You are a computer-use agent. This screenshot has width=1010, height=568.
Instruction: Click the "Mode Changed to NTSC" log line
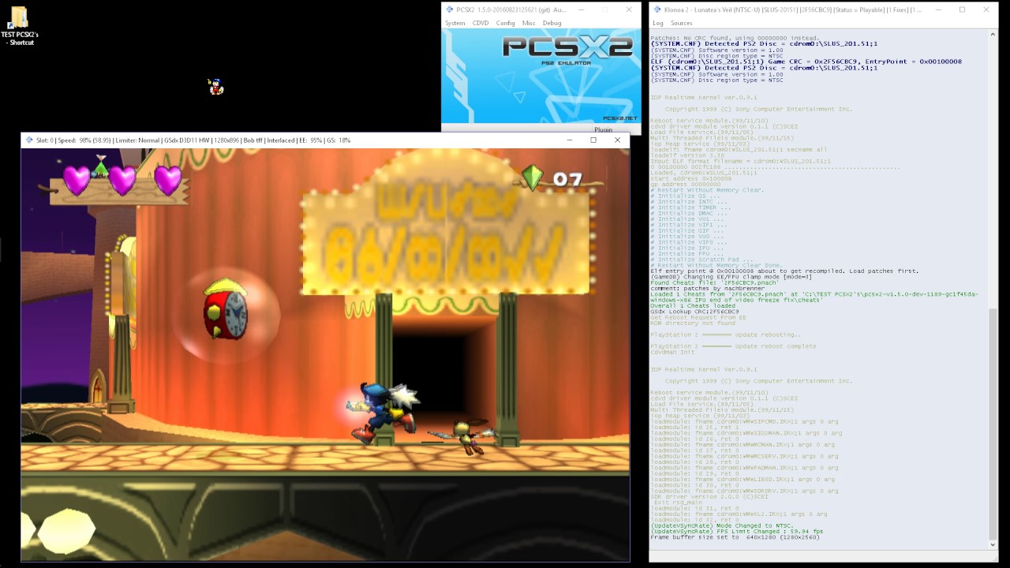click(x=722, y=525)
